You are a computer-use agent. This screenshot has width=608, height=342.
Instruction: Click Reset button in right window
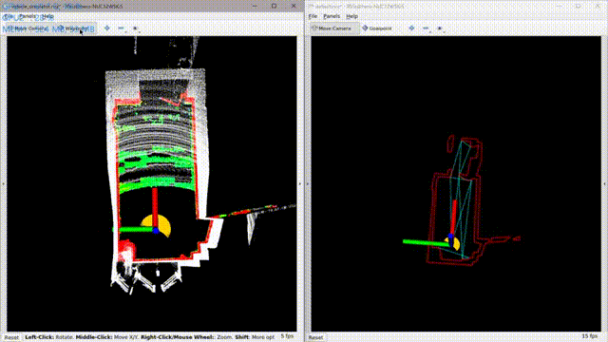click(x=316, y=337)
